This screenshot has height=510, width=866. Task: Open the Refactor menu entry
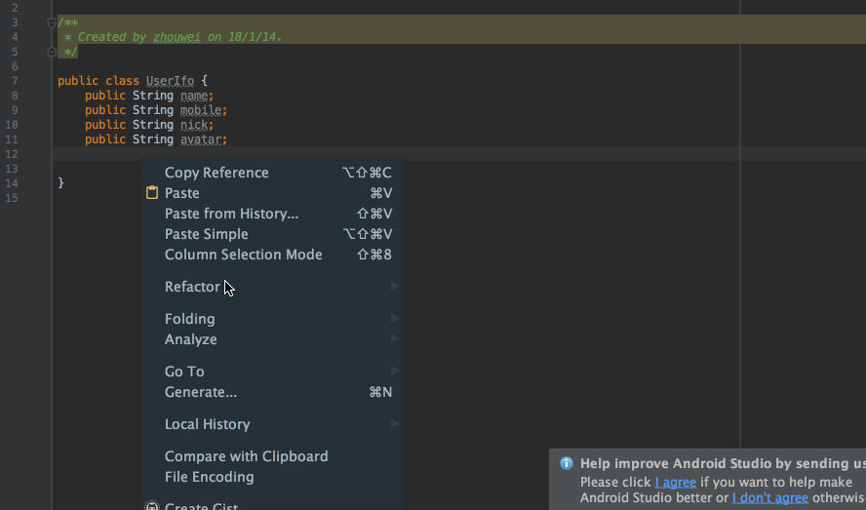pyautogui.click(x=273, y=287)
